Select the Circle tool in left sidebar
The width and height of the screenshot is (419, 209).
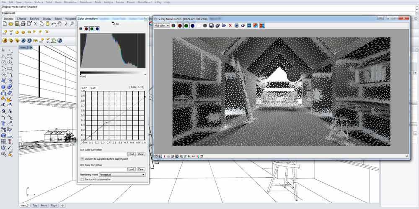point(4,62)
